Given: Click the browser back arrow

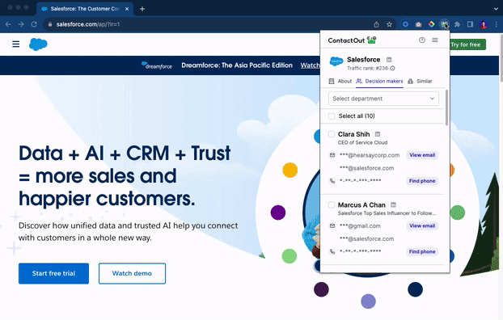Looking at the screenshot, I should tap(8, 24).
